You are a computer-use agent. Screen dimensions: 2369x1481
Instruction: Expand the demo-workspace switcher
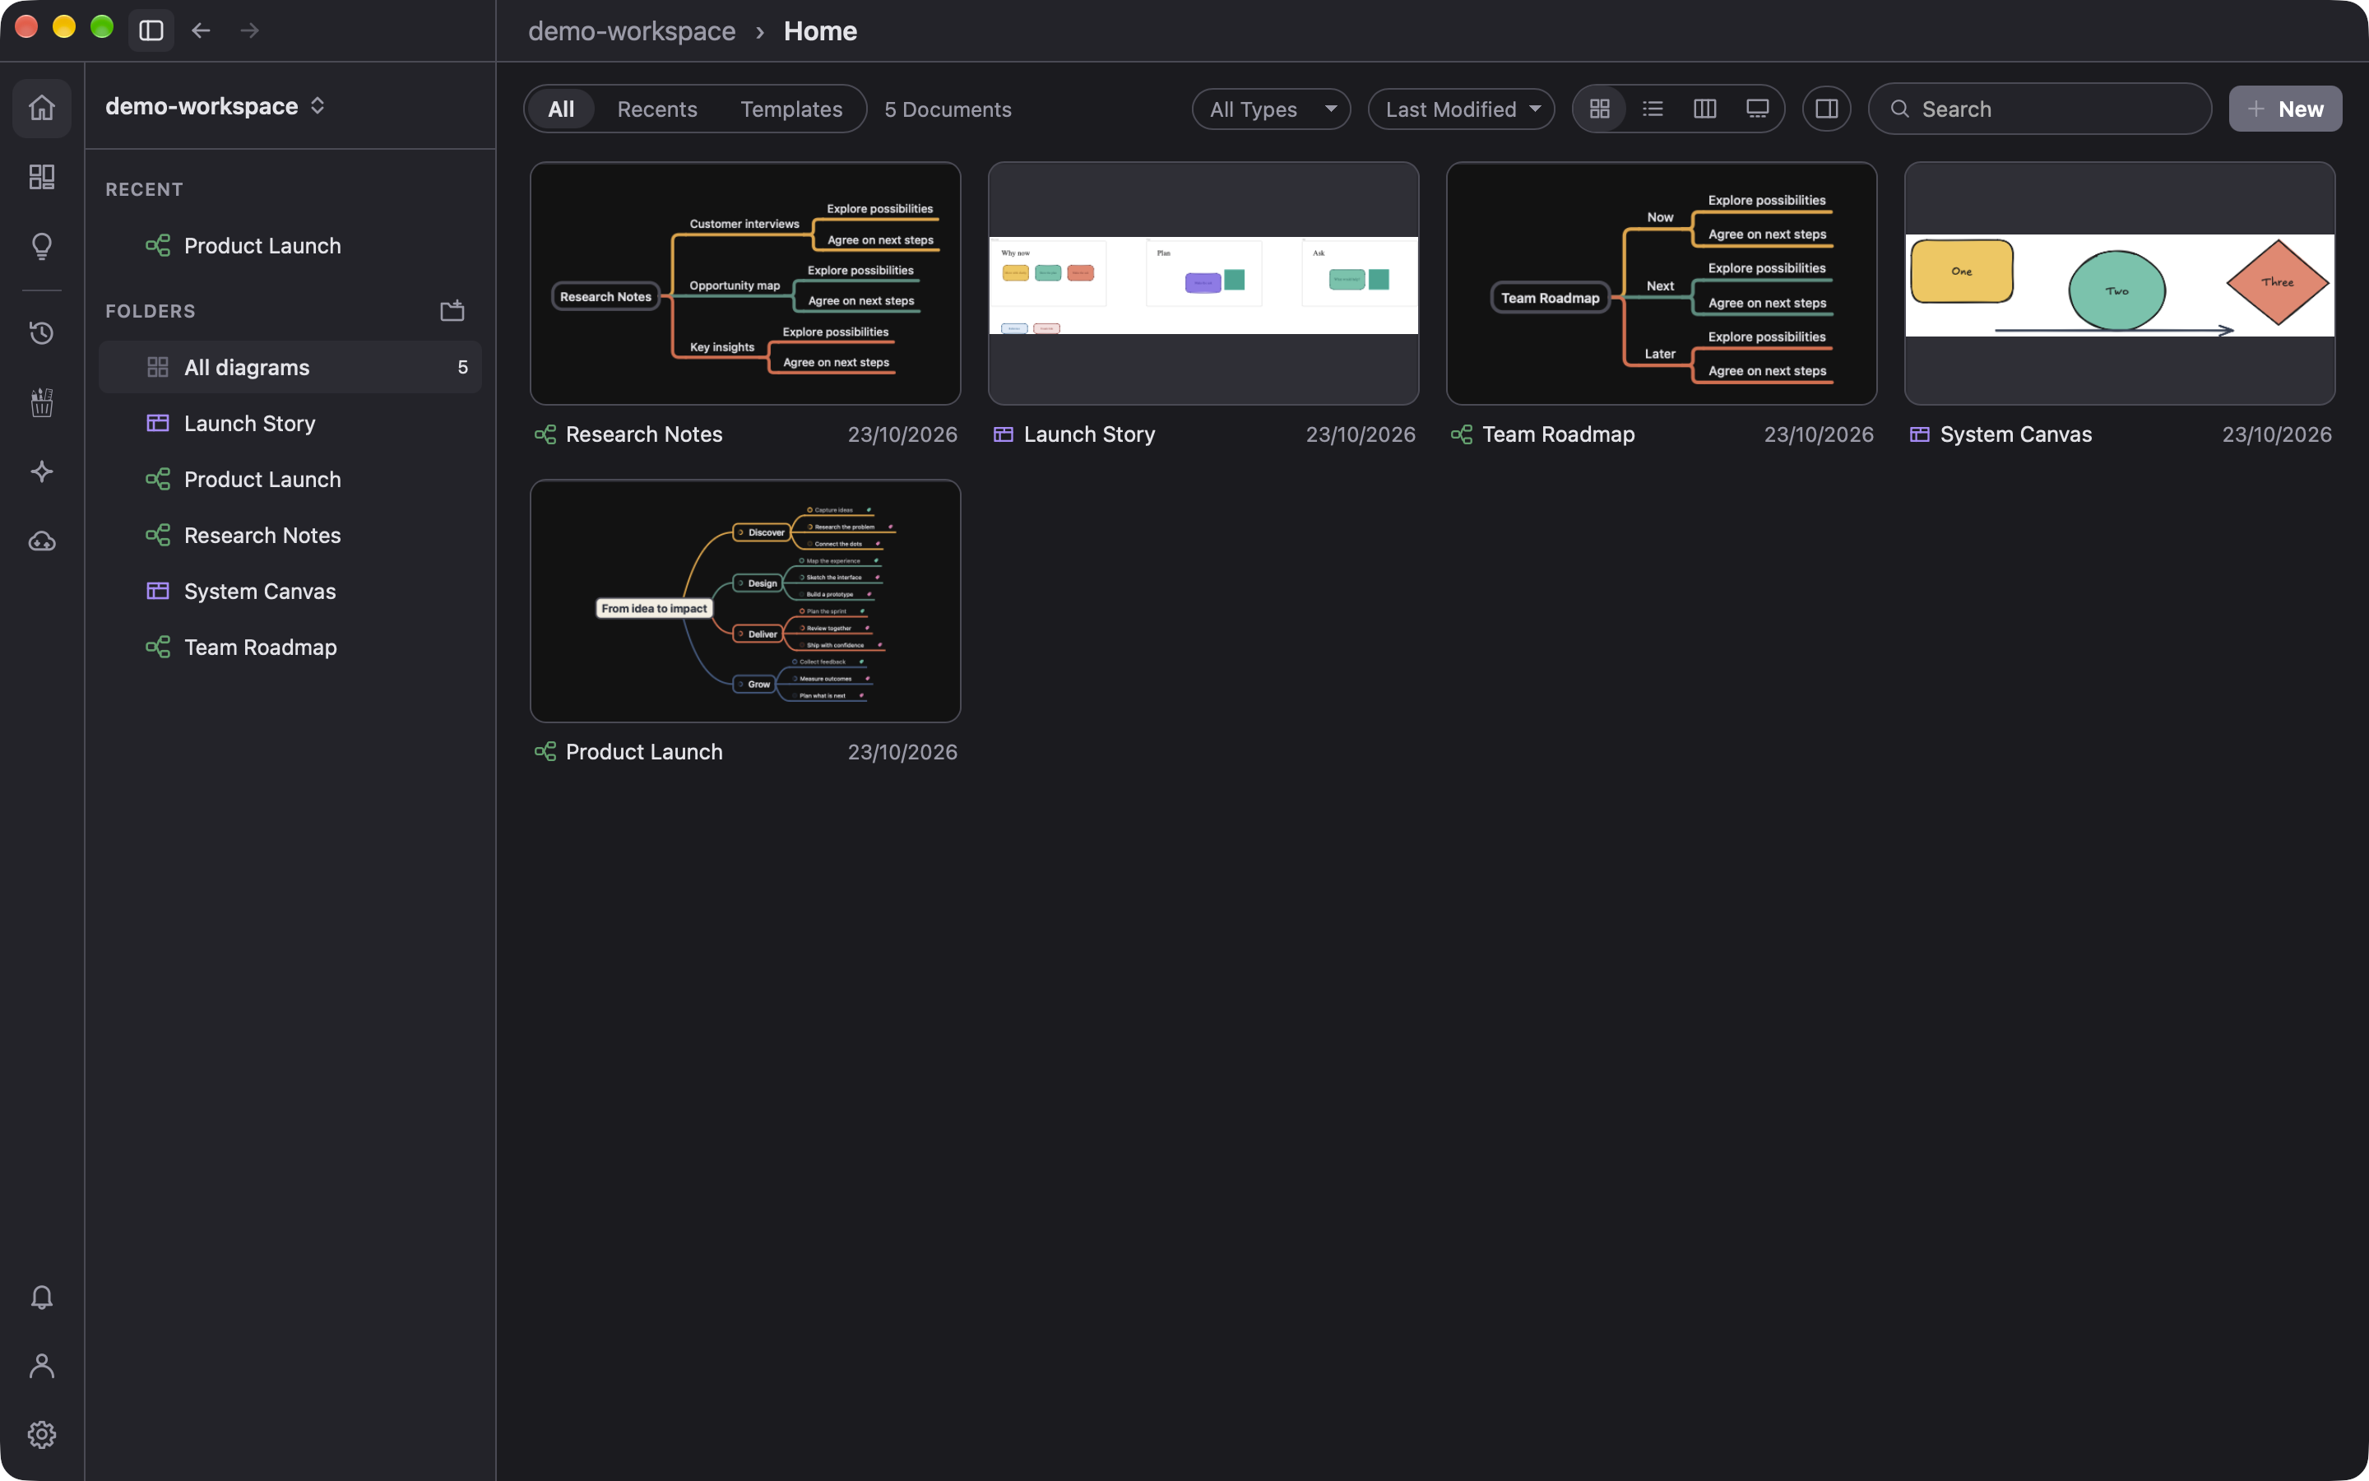pos(216,106)
